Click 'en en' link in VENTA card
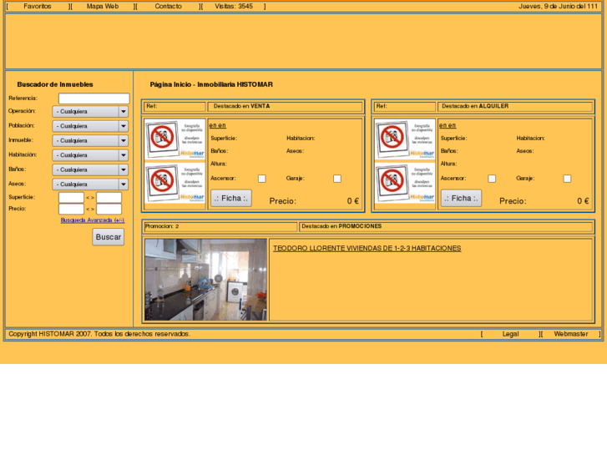The image size is (607, 455). click(x=218, y=125)
